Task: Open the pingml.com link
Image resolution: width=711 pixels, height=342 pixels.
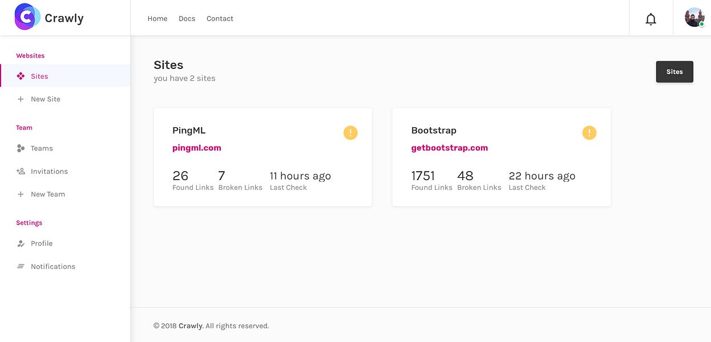Action: click(x=197, y=148)
